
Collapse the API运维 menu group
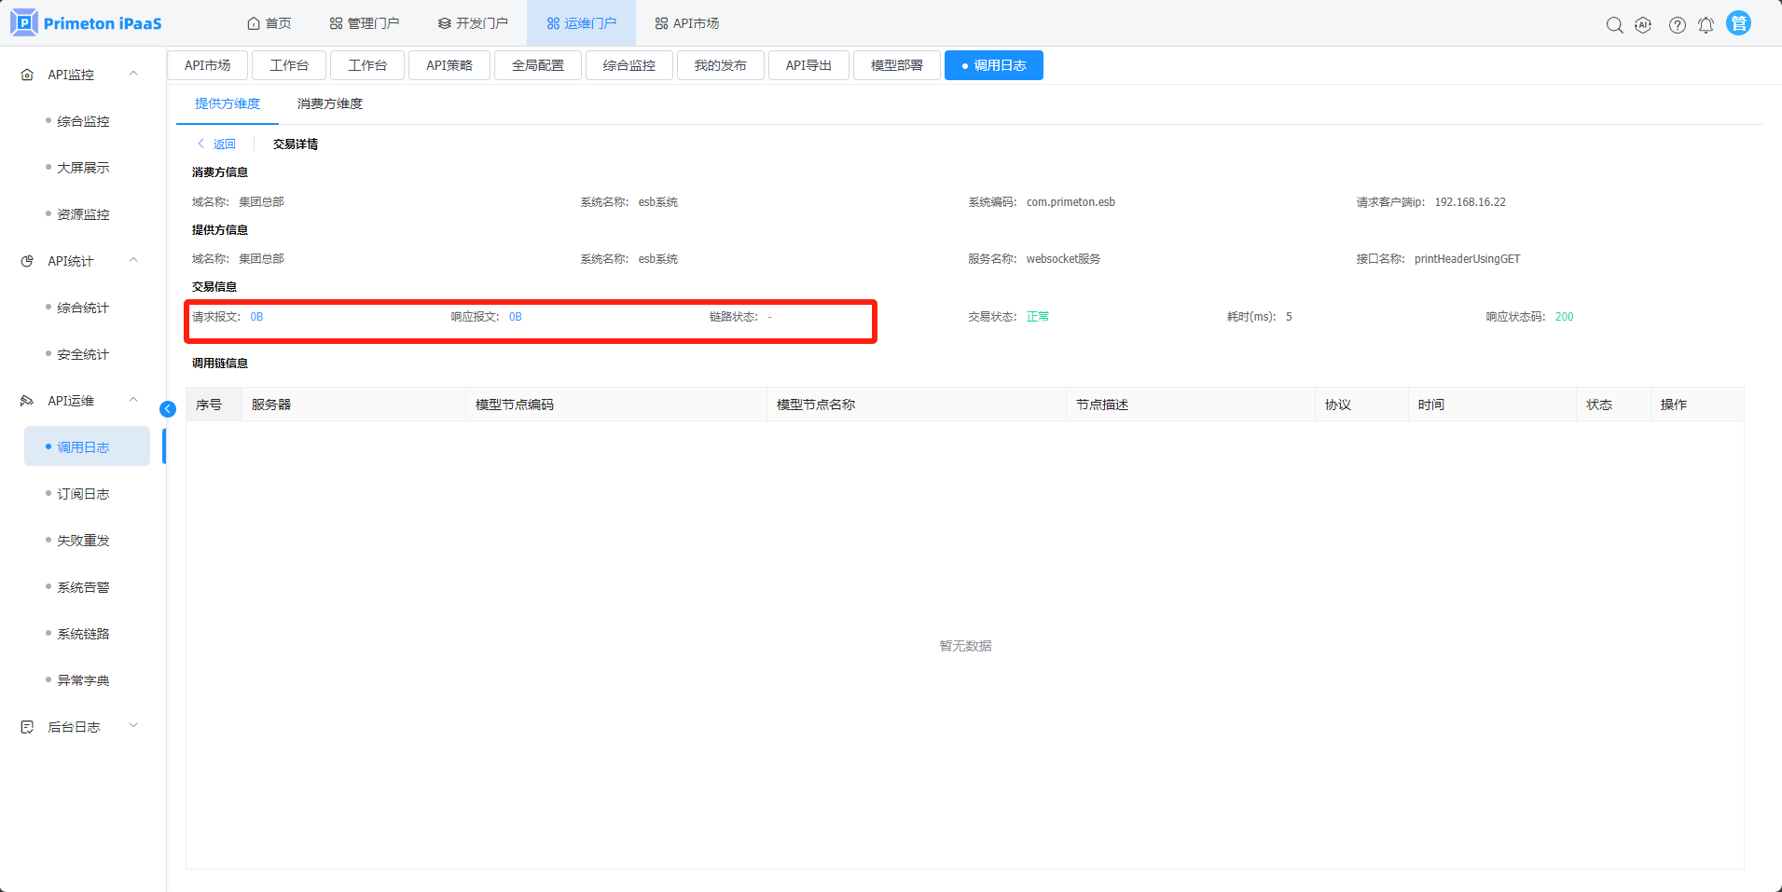click(x=133, y=400)
